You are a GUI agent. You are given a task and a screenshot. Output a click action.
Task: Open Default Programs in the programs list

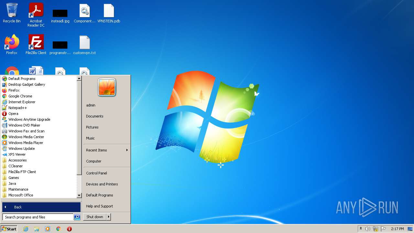tap(39, 79)
